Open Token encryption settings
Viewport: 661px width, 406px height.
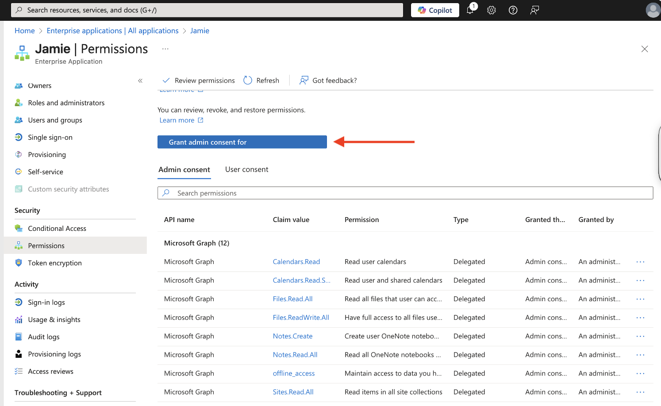54,263
